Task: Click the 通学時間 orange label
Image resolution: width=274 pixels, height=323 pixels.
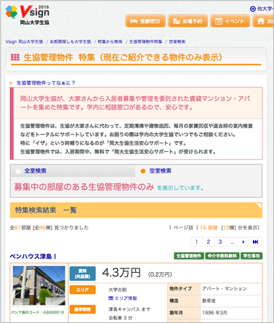Action: click(83, 309)
